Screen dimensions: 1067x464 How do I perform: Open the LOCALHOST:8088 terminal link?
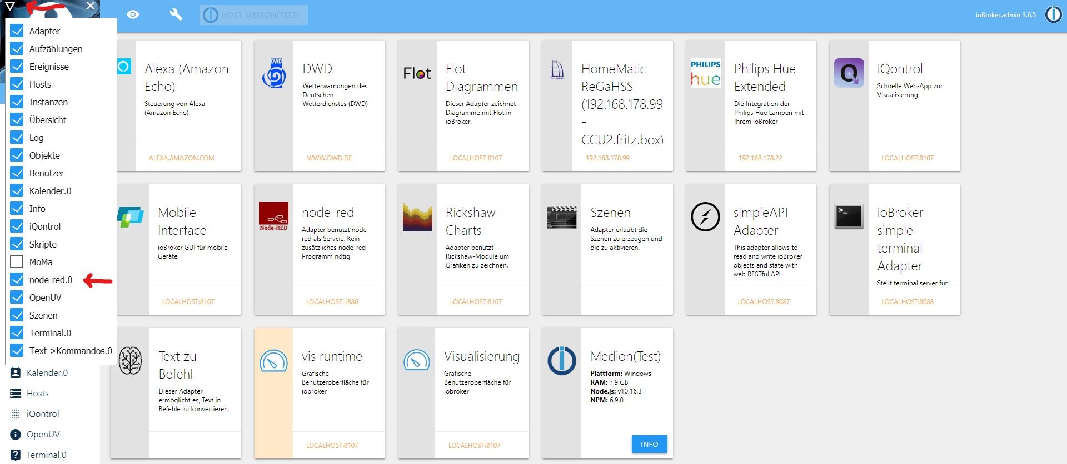click(x=908, y=302)
